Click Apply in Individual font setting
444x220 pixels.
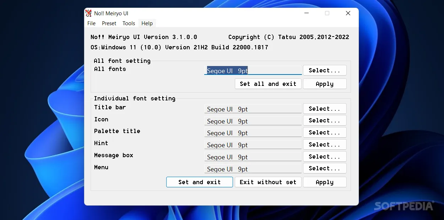coord(324,182)
